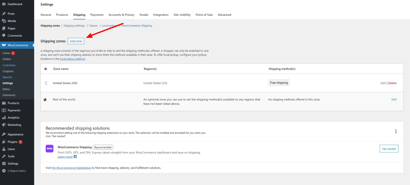Screen dimensions: 410x185
Task: Click the Posts pushpin icon
Action: pyautogui.click(x=4, y=14)
